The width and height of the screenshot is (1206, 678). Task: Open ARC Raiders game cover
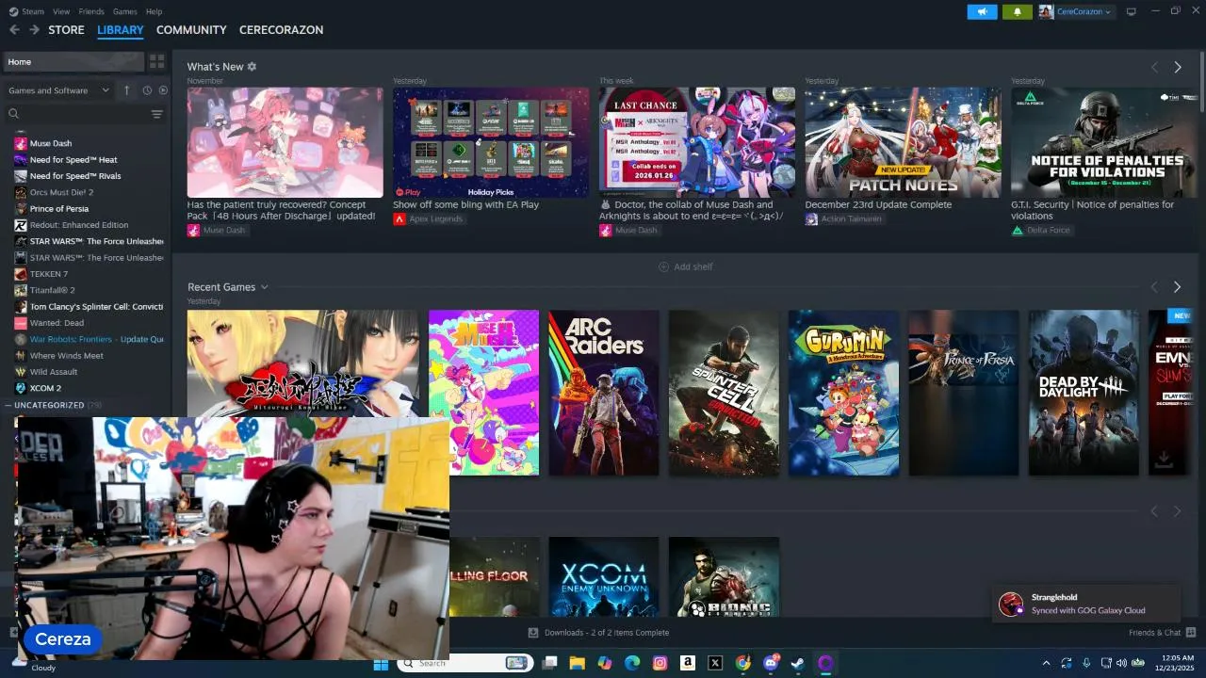point(604,393)
